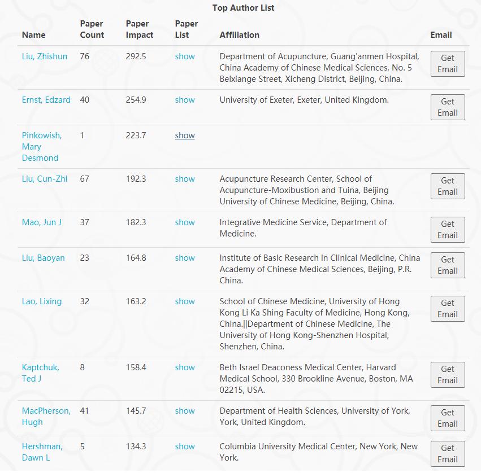This screenshot has width=481, height=473.
Task: Expand paper list for Pinkowish, Mary Desmond
Action: (x=185, y=135)
